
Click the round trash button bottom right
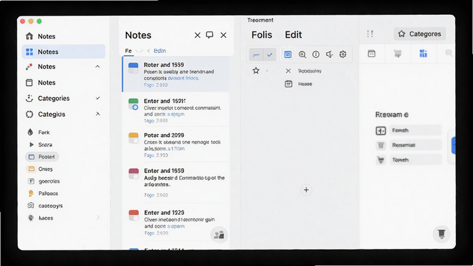(x=442, y=233)
